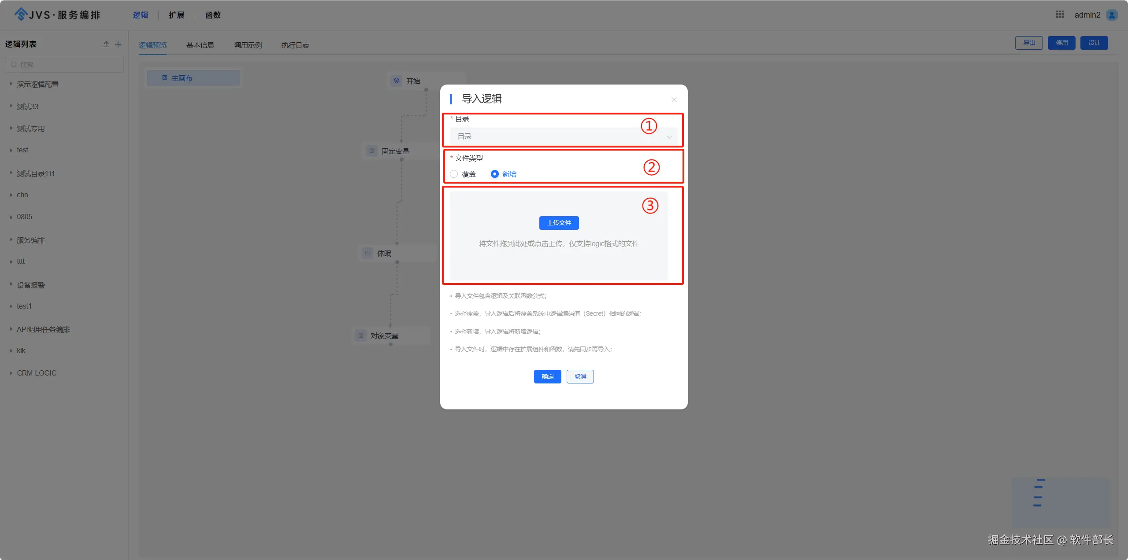The width and height of the screenshot is (1128, 560).
Task: Click the 对象变量 node icon
Action: [x=360, y=335]
